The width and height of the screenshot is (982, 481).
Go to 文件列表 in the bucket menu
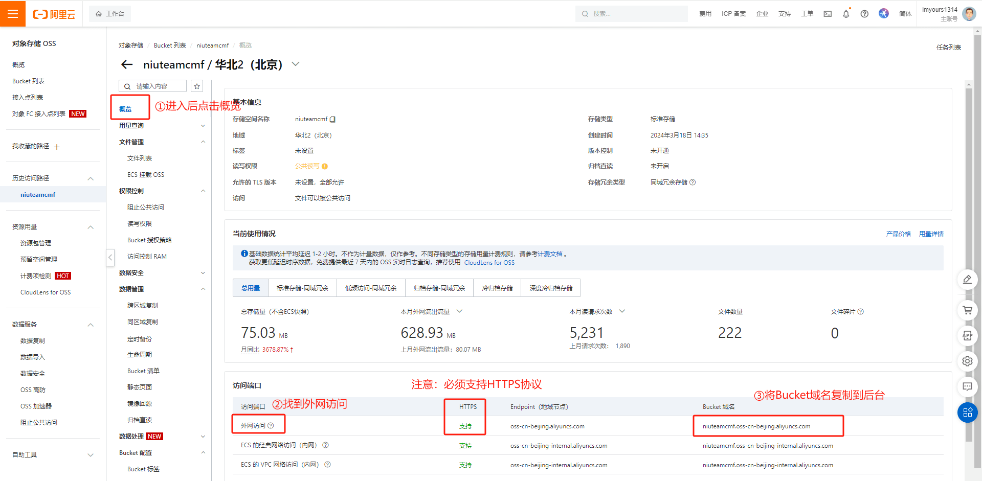tap(140, 158)
